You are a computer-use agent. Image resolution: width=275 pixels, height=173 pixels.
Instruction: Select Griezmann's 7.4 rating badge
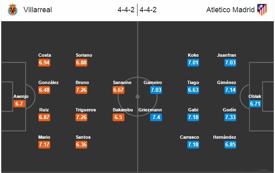point(156,117)
